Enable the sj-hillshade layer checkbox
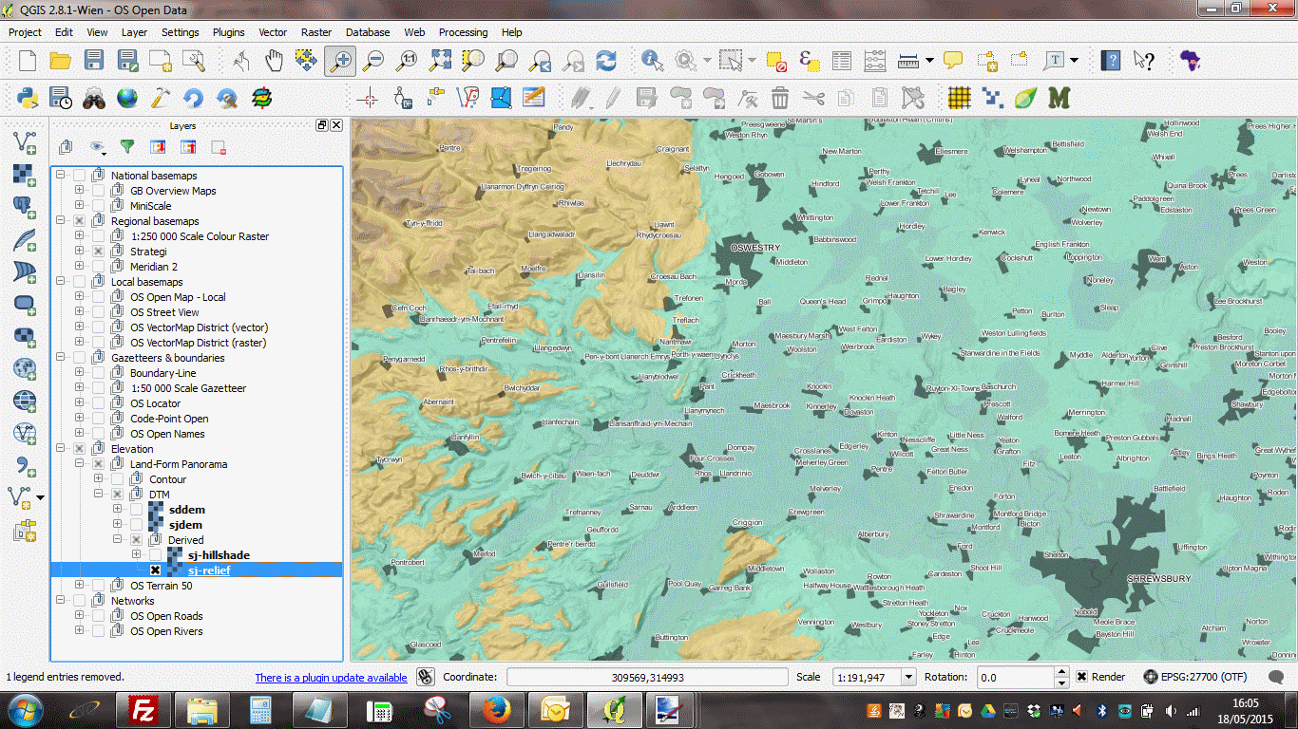This screenshot has width=1298, height=729. pyautogui.click(x=155, y=555)
